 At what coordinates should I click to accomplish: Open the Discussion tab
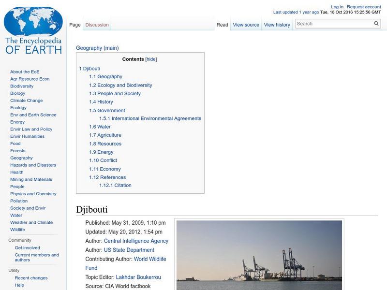click(x=97, y=25)
